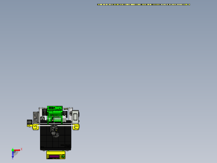Select the black stepper motor at far left

pyautogui.click(x=30, y=122)
